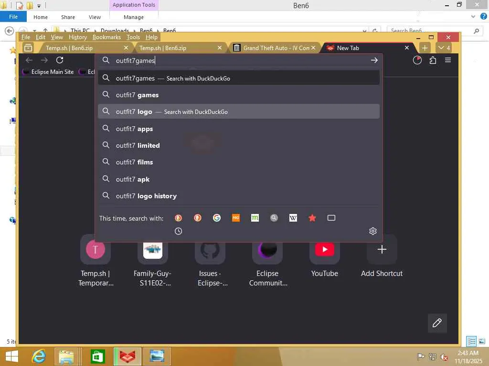This screenshot has width=489, height=366.
Task: Click the Action Center flag tray icon
Action: click(x=421, y=356)
